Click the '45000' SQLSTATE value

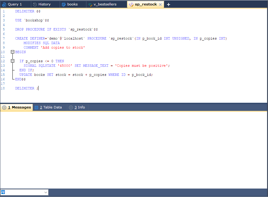[x=65, y=66]
